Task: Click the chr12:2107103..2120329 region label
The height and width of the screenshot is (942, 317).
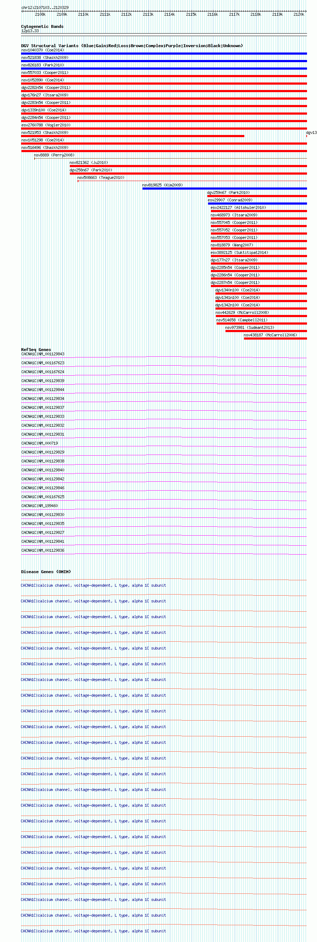Action: [x=45, y=7]
